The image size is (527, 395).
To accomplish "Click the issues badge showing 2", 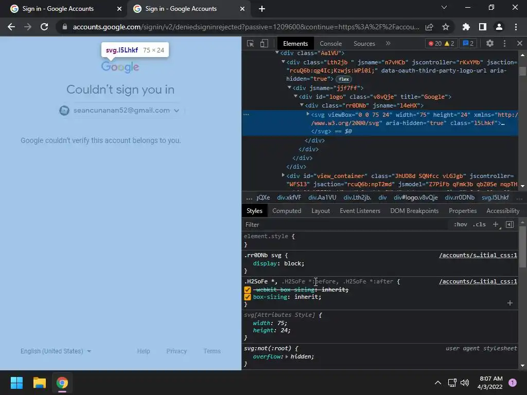I will tap(468, 43).
